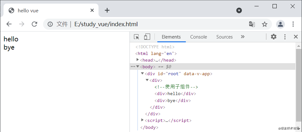The height and width of the screenshot is (132, 302).
Task: Open new tab with plus button
Action: [107, 10]
